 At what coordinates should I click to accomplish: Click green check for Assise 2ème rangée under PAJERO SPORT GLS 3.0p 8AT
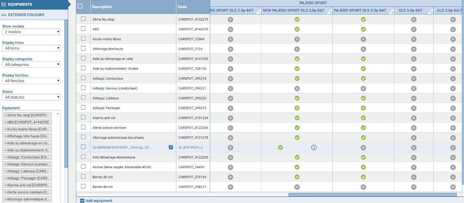pyautogui.click(x=363, y=167)
